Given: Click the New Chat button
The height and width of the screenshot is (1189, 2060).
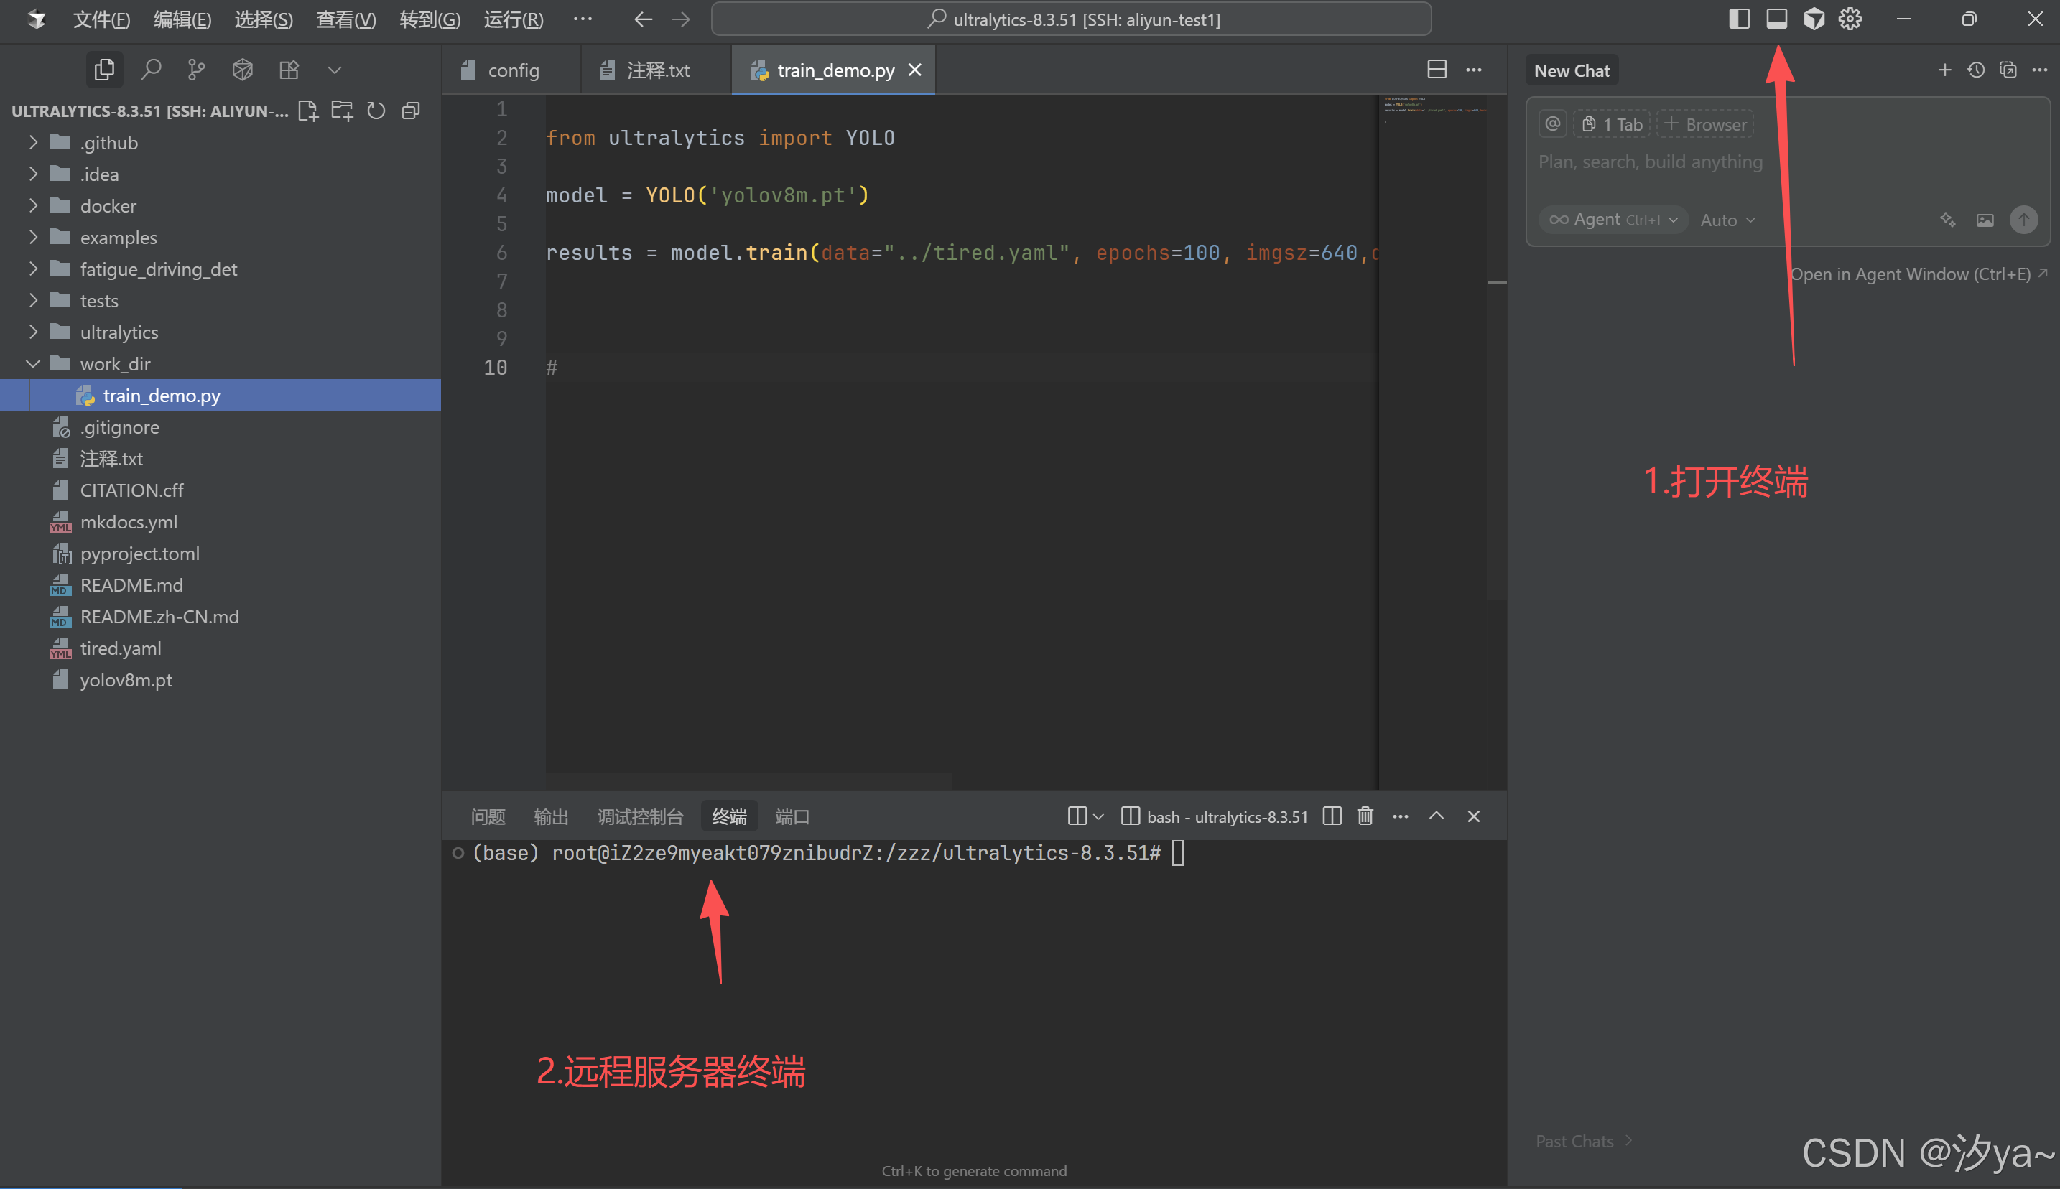Looking at the screenshot, I should [x=1571, y=70].
